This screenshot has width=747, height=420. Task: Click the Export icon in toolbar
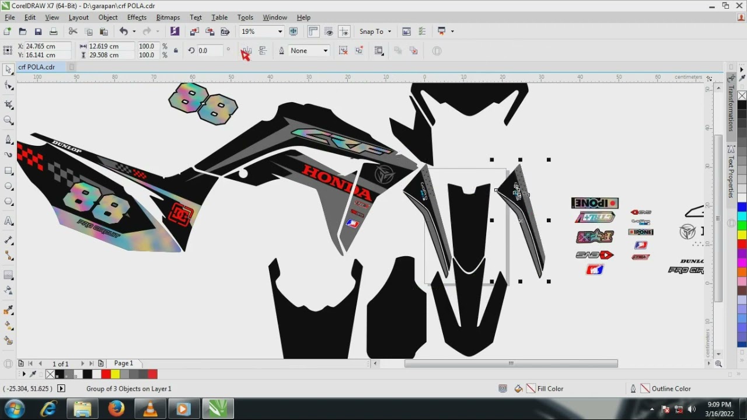coord(210,32)
